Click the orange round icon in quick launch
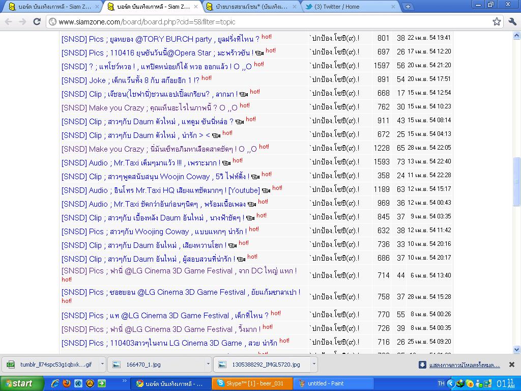This screenshot has width=521, height=391. pos(90,383)
